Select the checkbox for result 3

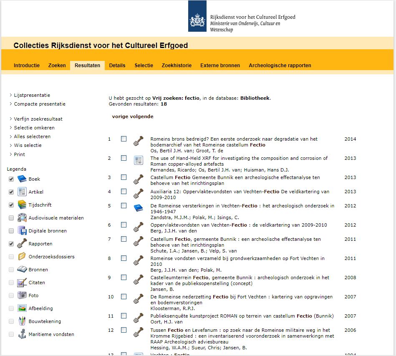(x=124, y=177)
